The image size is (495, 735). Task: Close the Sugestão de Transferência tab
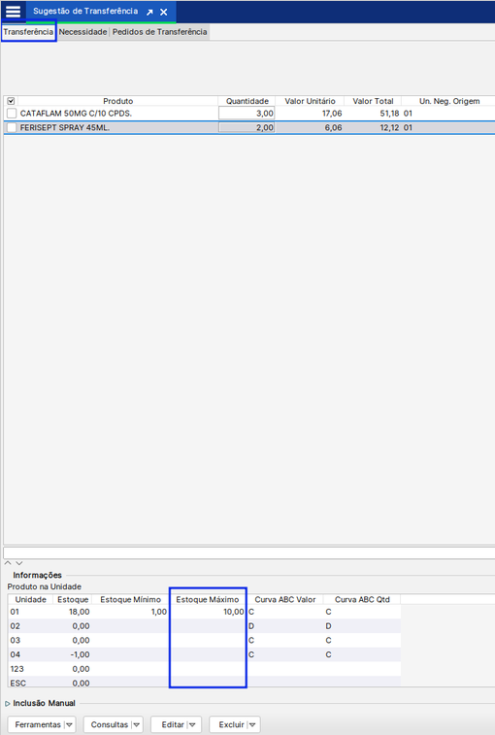[164, 13]
